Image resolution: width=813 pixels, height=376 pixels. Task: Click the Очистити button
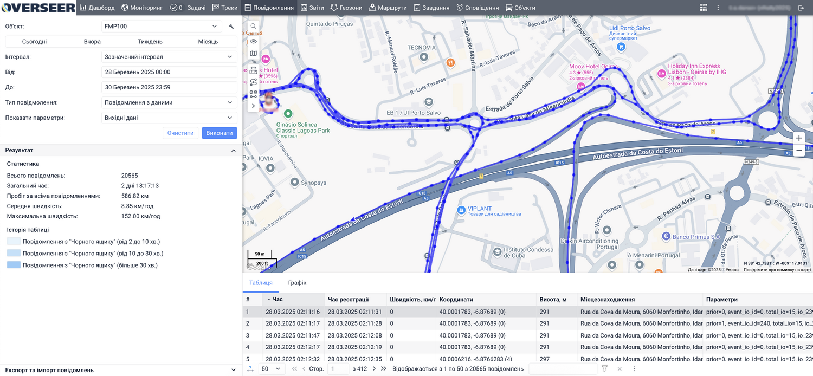[x=180, y=133]
